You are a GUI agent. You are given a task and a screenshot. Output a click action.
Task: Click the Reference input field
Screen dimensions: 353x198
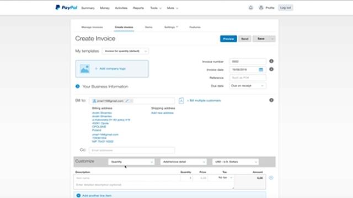(x=248, y=78)
